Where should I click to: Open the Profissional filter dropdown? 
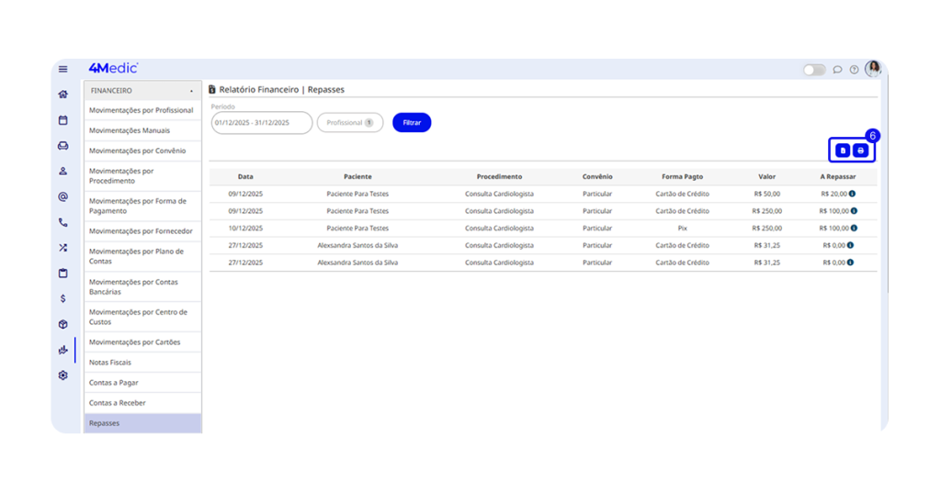click(350, 122)
